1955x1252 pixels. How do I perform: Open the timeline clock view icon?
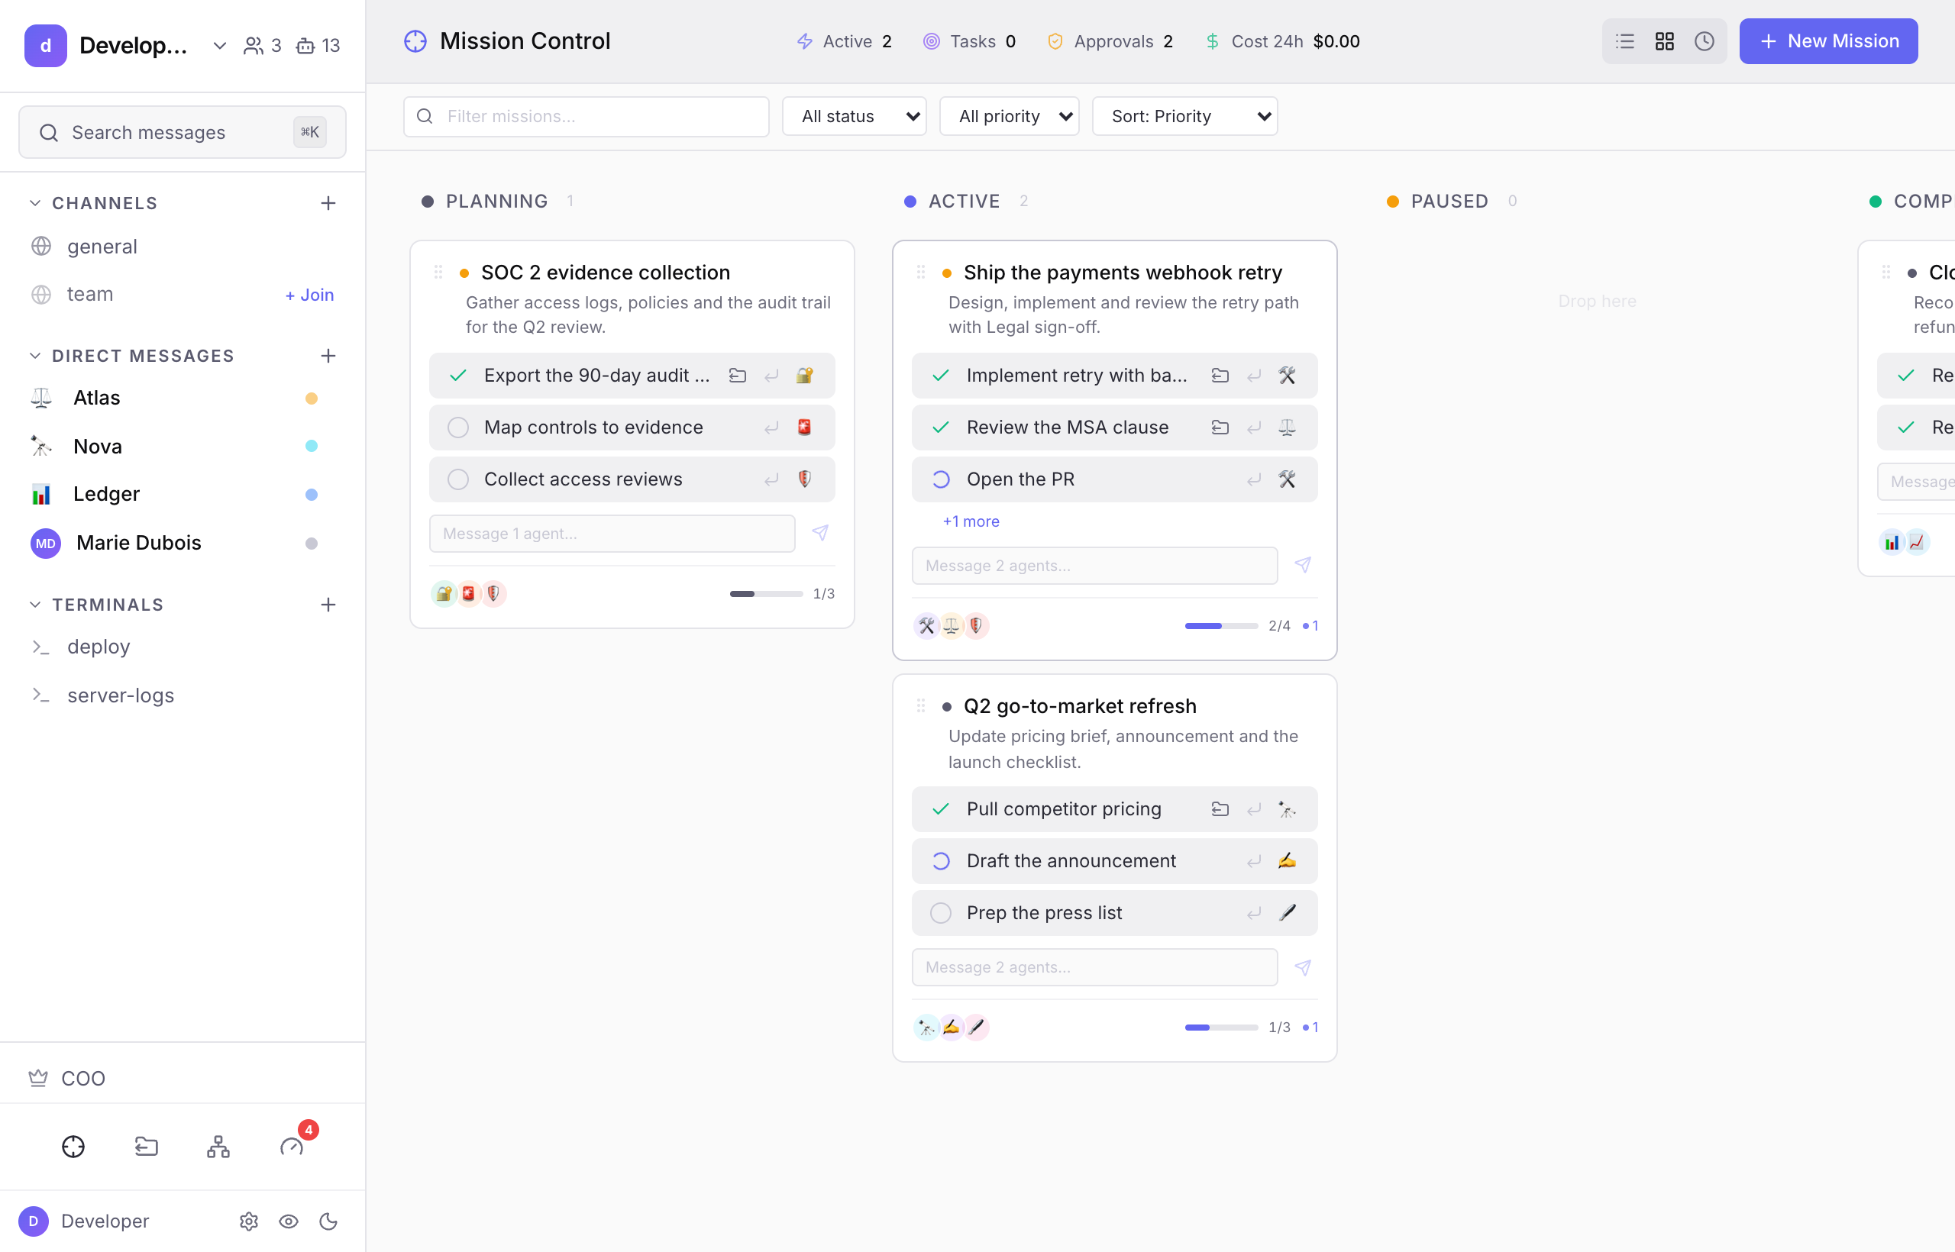(1705, 41)
